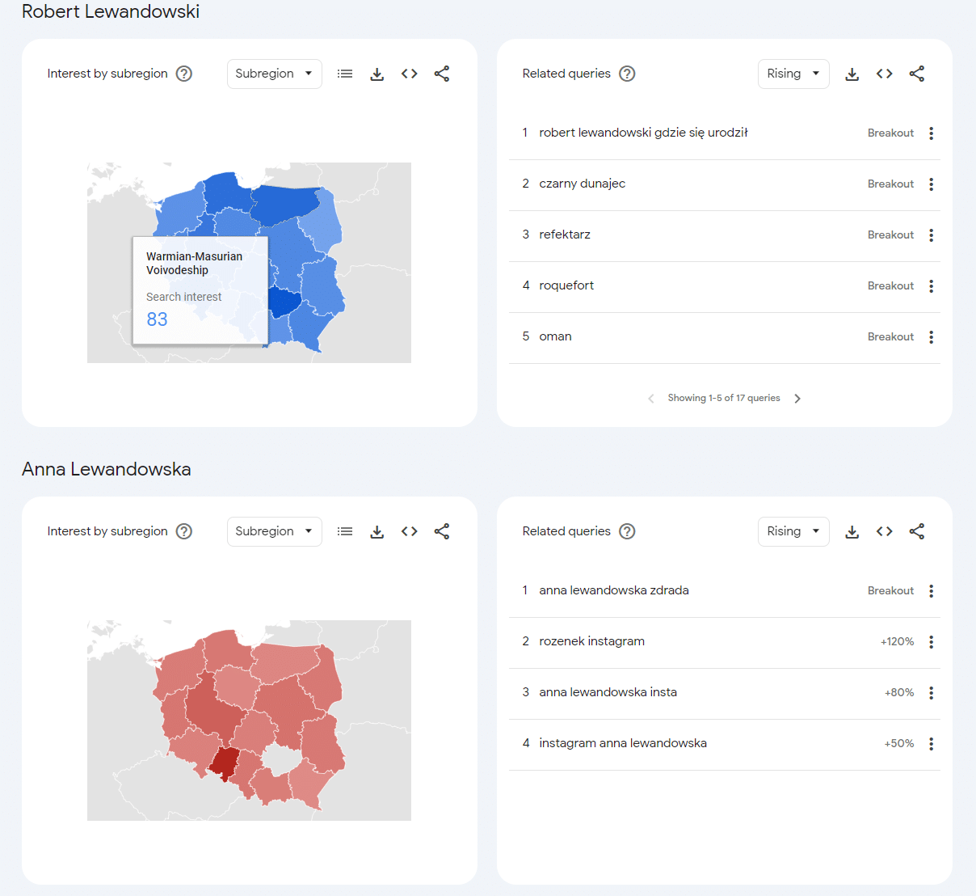Go to next page of 17 queries
The image size is (976, 896).
[x=797, y=399]
